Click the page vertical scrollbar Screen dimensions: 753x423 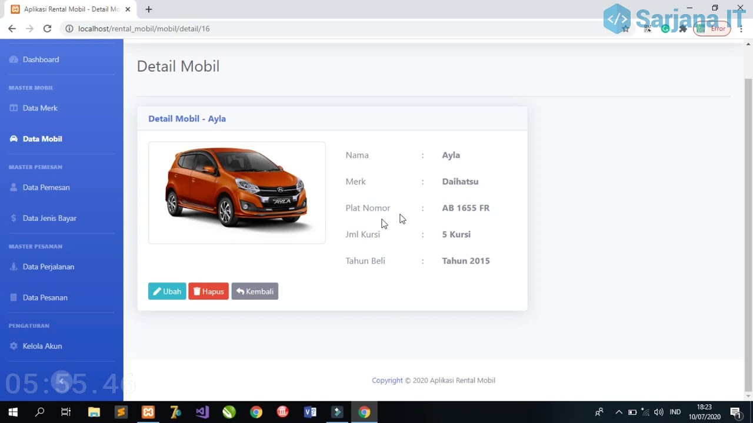pyautogui.click(x=748, y=235)
